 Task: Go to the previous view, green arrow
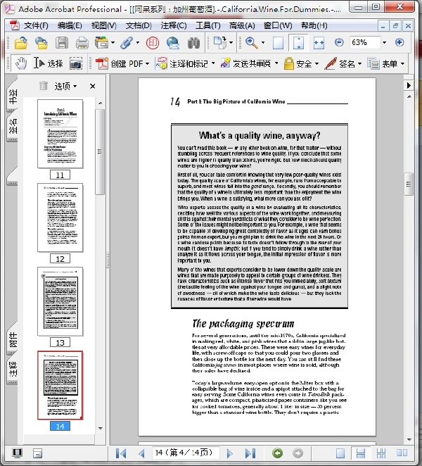277,453
